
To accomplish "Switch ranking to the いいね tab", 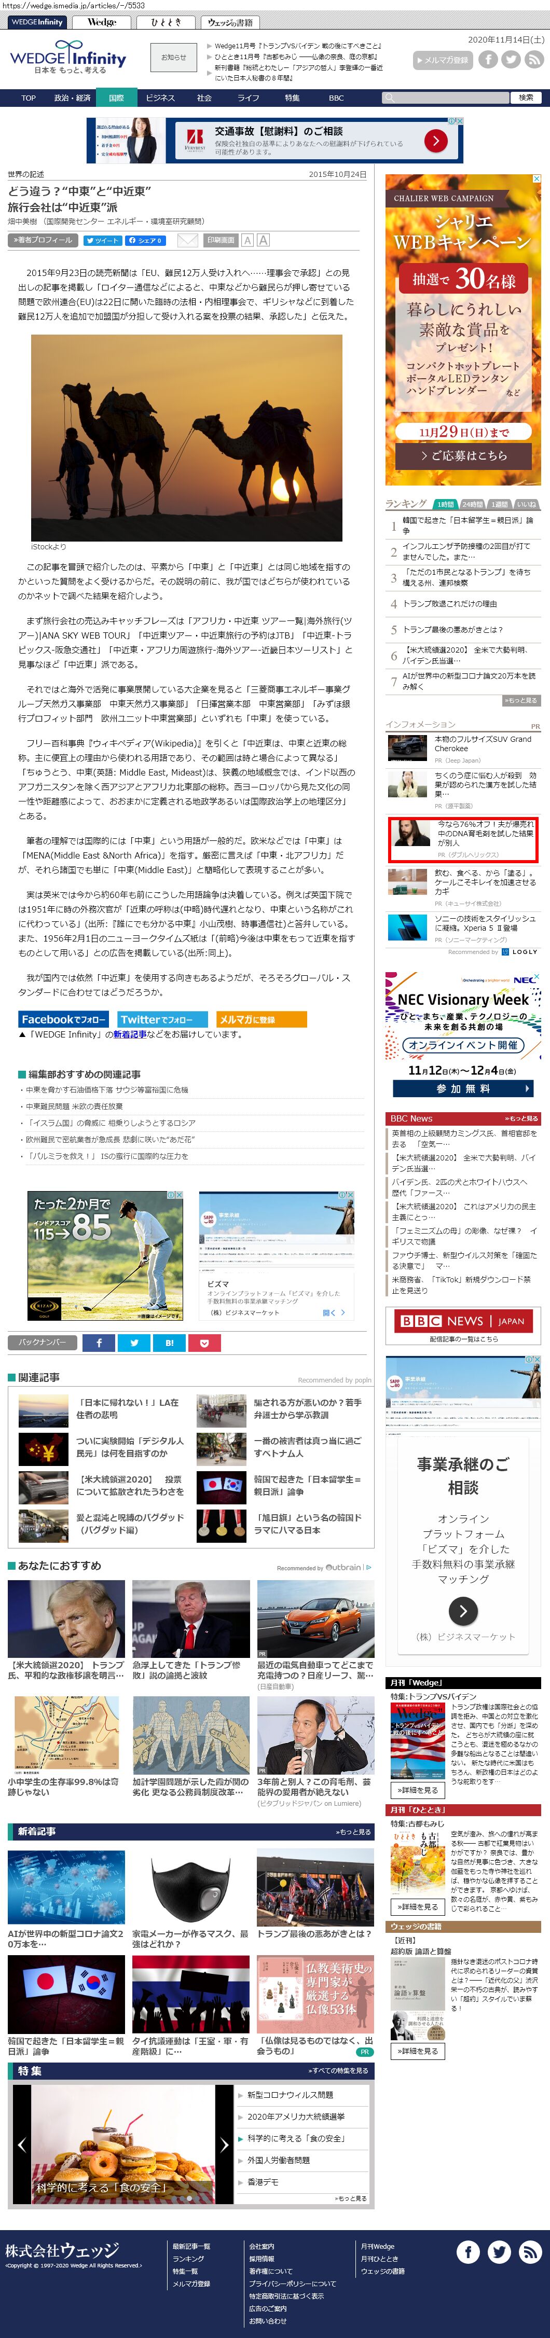I will tap(527, 505).
